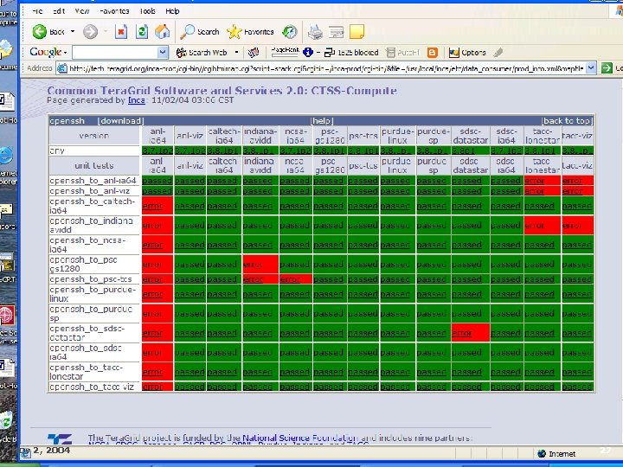623x467 pixels.
Task: Click the Edit page icon beside Print
Action: click(x=336, y=32)
